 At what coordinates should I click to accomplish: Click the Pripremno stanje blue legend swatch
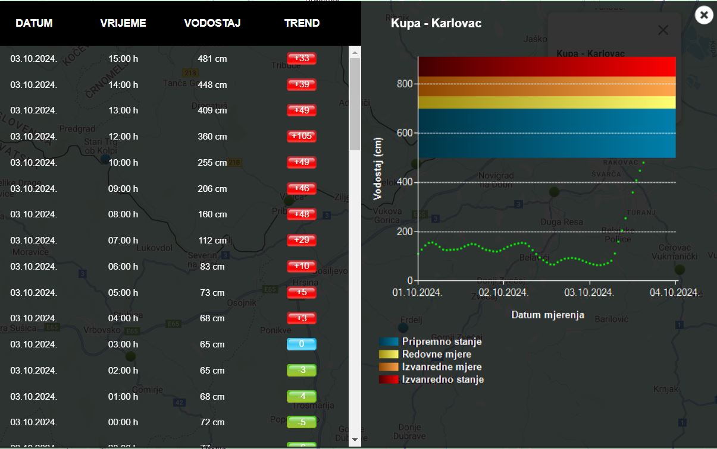pyautogui.click(x=389, y=342)
